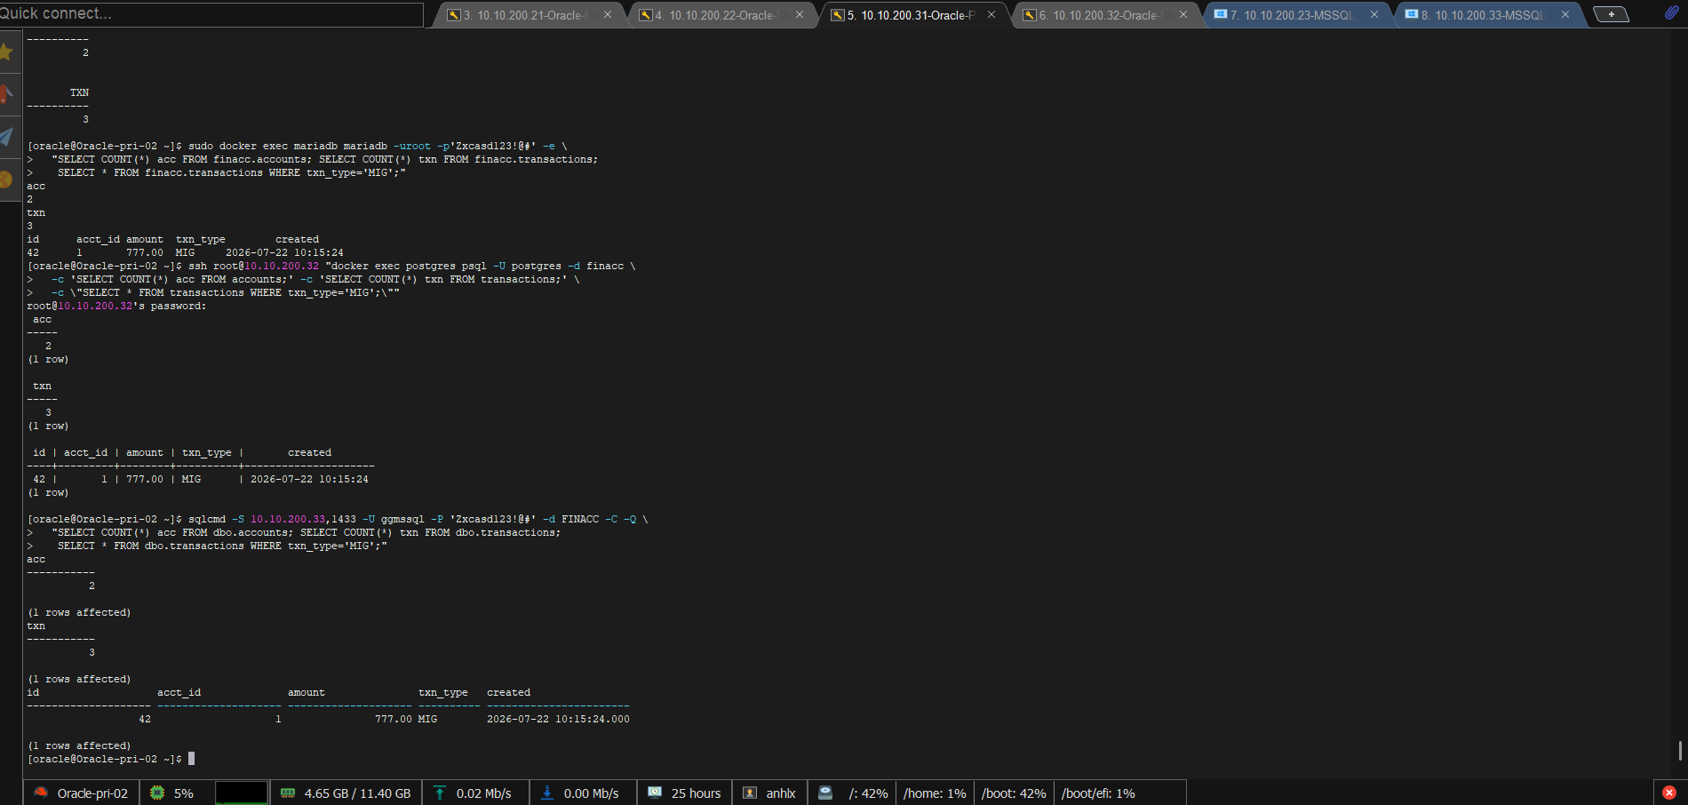The image size is (1688, 805).
Task: Click the sqlcmd 10.10.200.33,1433 address text
Action: [x=303, y=519]
